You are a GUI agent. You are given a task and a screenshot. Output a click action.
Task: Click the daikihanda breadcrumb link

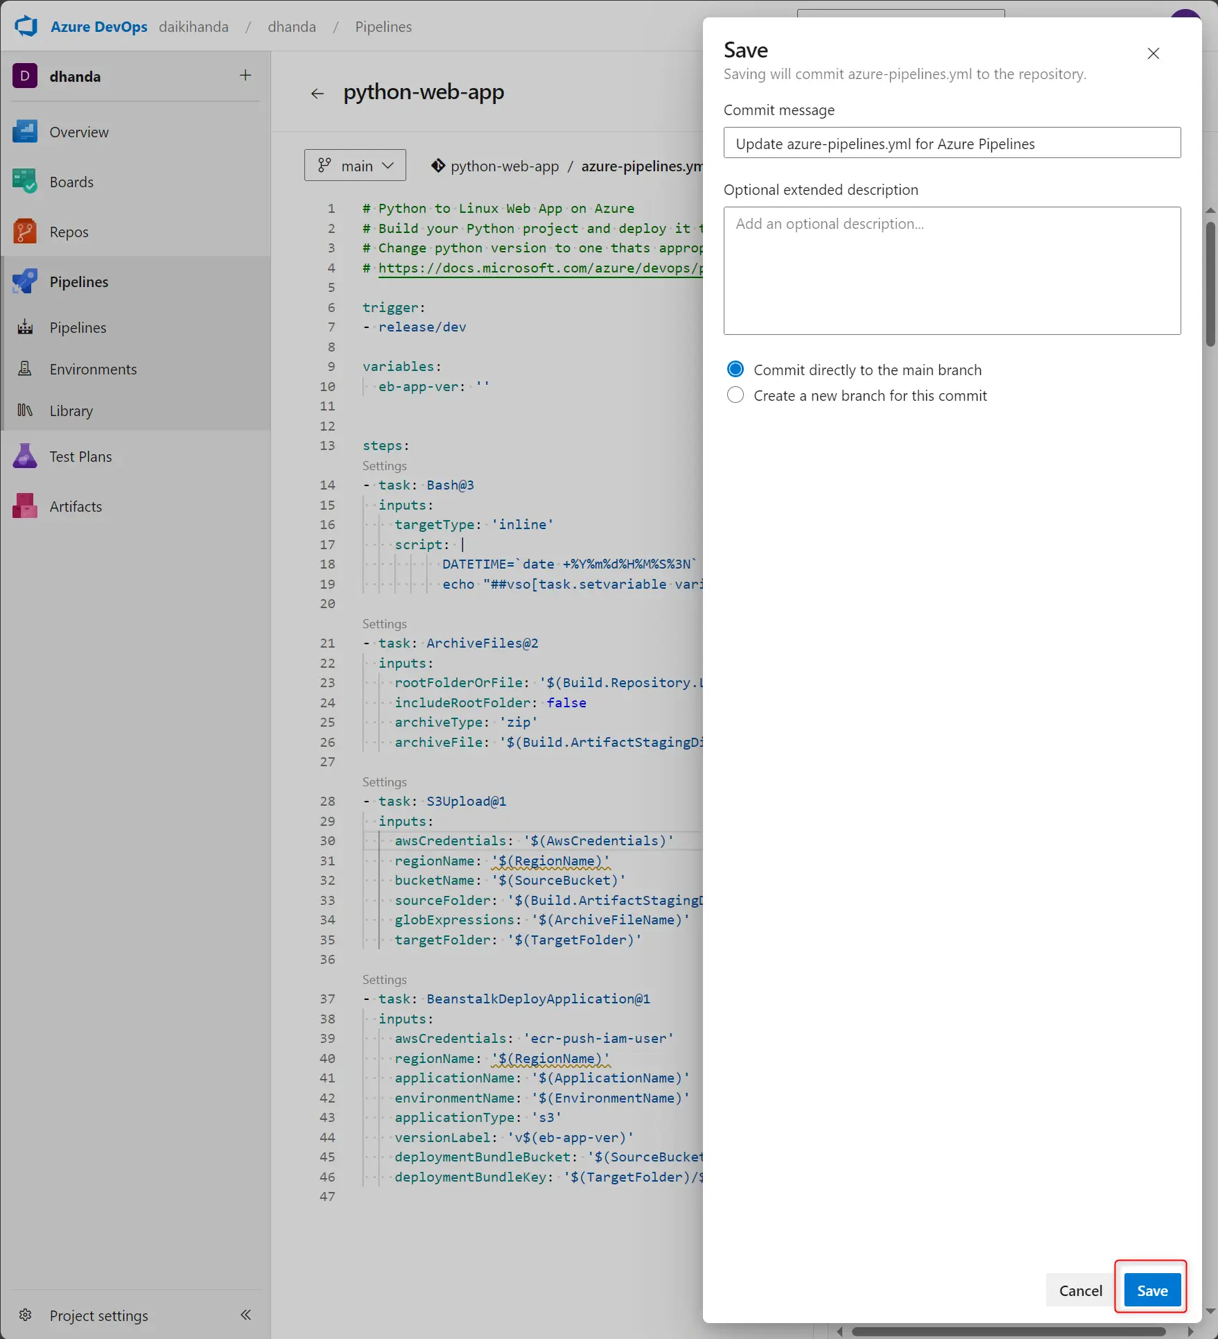coord(193,26)
